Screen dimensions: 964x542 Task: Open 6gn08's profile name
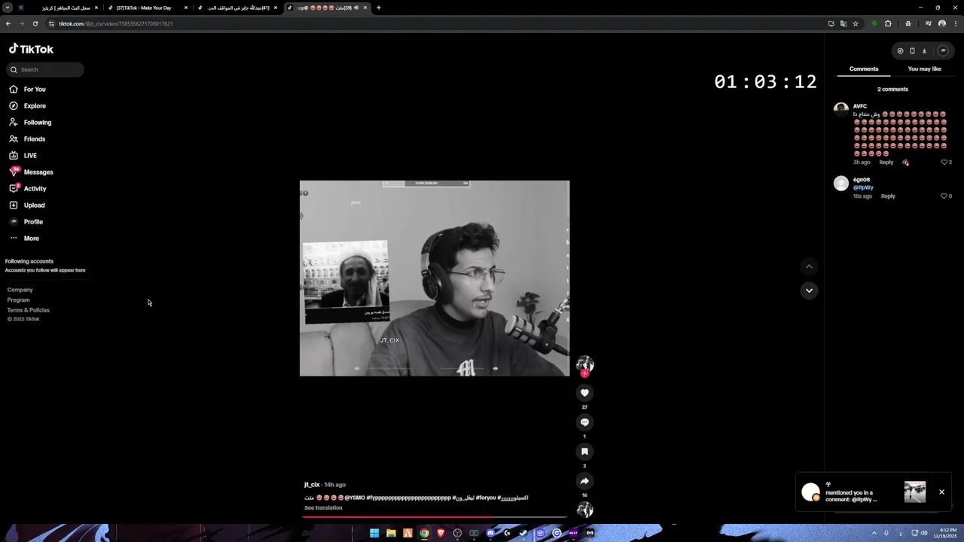tap(861, 180)
